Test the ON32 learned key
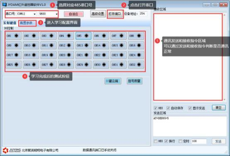This screenshot has width=230, height=156. coord(136,65)
